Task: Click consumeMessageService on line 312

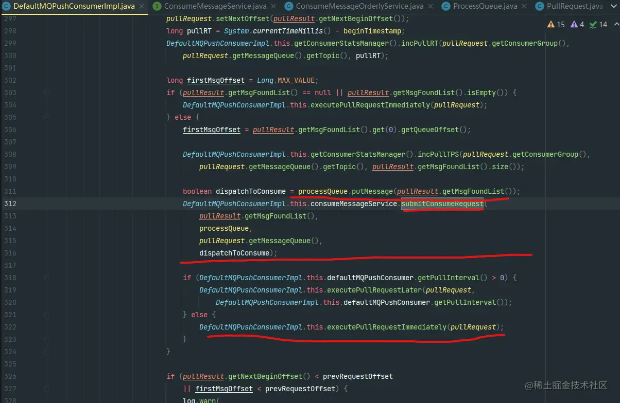Action: pos(354,204)
